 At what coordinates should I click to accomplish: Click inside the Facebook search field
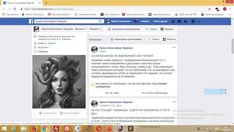point(66,21)
